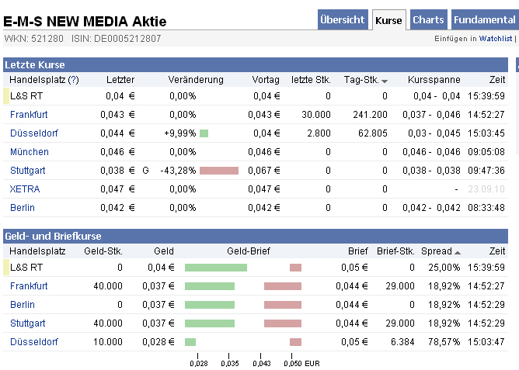Click the 0,050 EUR axis label
Image resolution: width=519 pixels, height=370 pixels.
pos(301,364)
